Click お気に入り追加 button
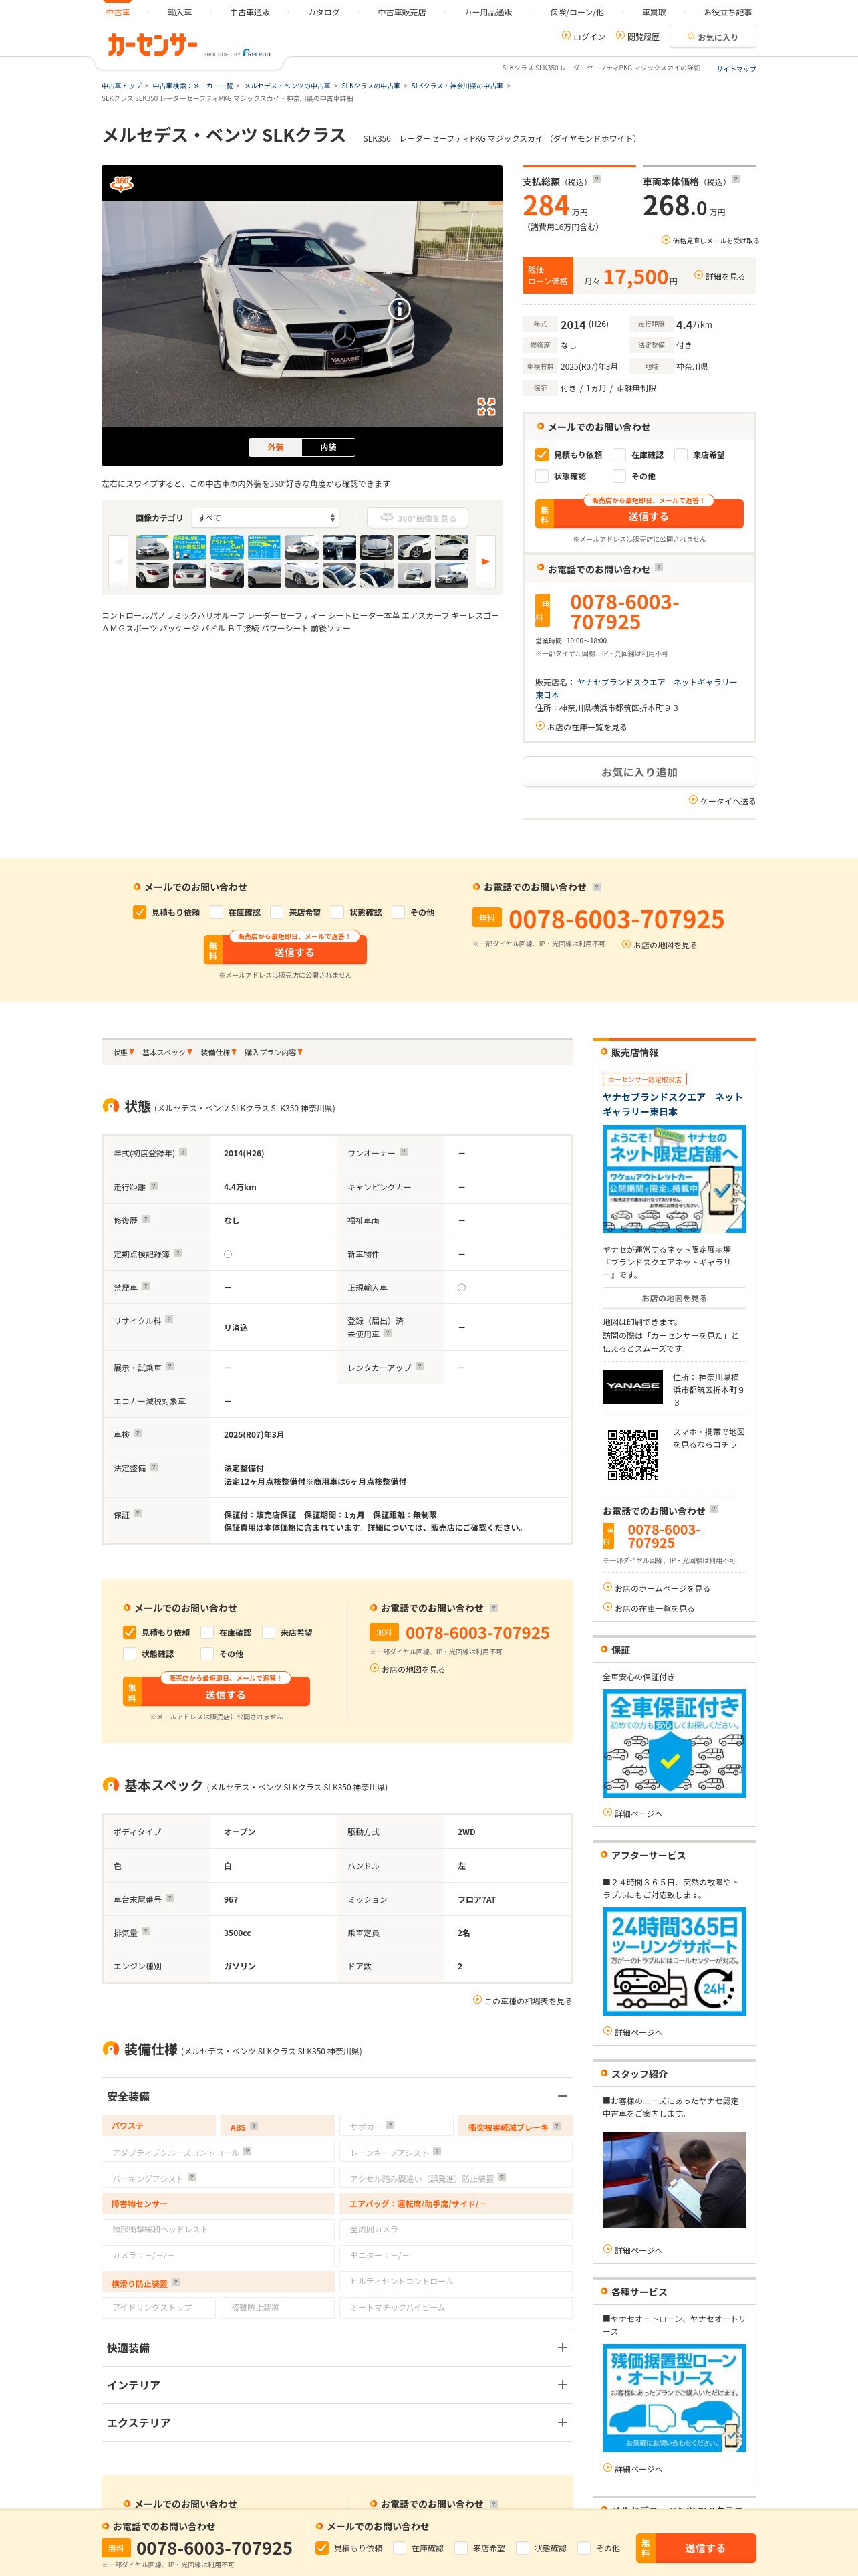Image resolution: width=858 pixels, height=2576 pixels. point(639,772)
